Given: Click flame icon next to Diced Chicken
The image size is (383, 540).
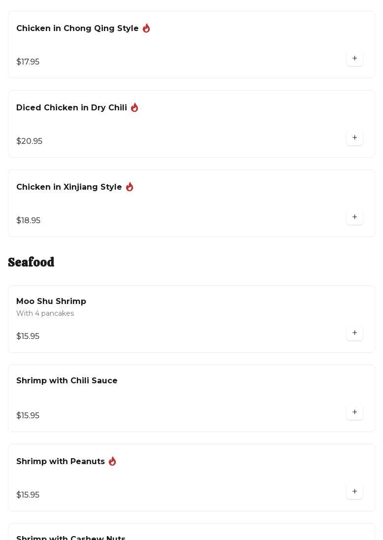Looking at the screenshot, I should click(134, 108).
